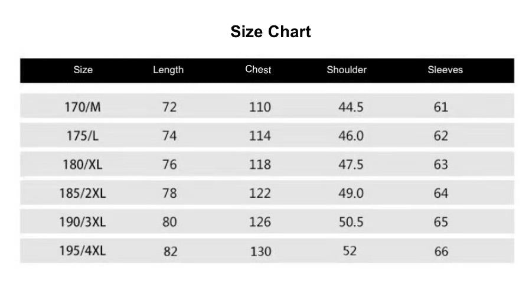Screen dimensions: 529x287
Task: Select the Sleeves column header
Action: point(445,70)
